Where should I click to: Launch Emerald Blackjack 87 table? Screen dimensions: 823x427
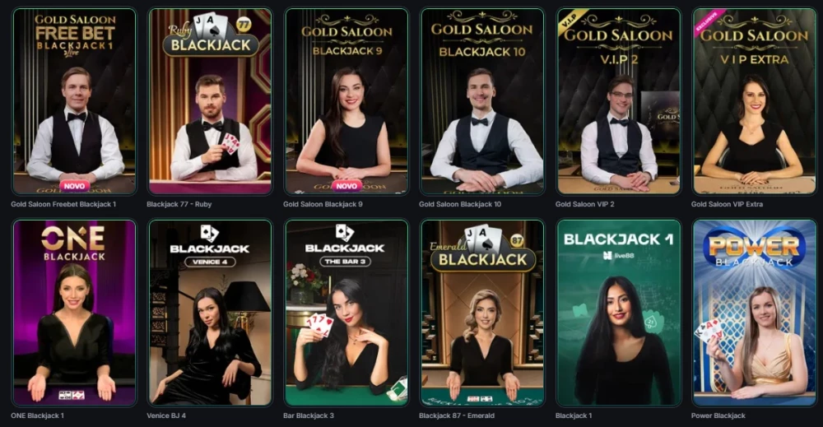pos(482,313)
